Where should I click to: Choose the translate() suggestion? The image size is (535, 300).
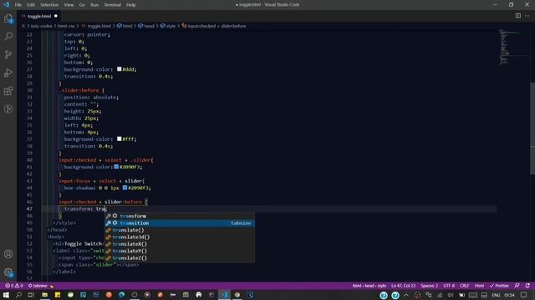click(x=180, y=230)
